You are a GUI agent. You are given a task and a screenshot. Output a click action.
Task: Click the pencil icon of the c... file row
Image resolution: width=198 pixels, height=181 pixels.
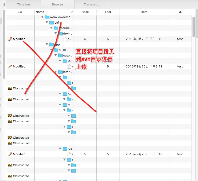point(10,39)
